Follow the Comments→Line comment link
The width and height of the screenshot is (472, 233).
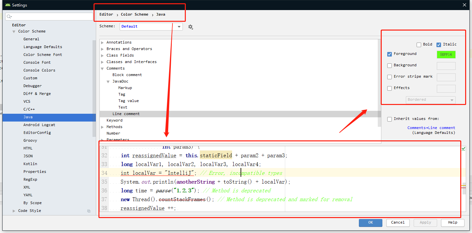pos(431,128)
